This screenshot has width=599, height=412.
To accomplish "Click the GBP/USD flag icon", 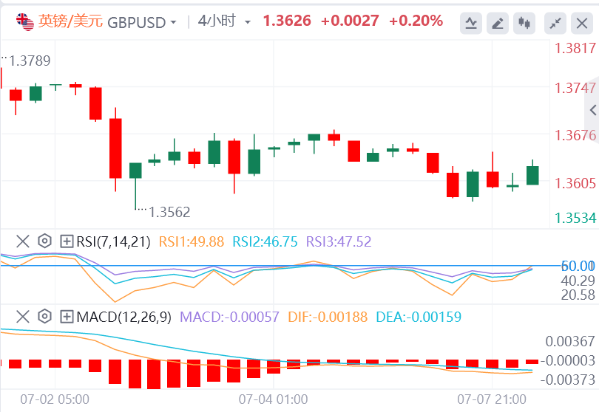I will [x=26, y=21].
